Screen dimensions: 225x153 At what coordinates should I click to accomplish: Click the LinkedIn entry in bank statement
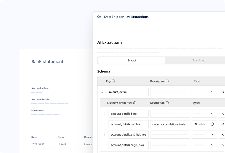[x=62, y=144]
